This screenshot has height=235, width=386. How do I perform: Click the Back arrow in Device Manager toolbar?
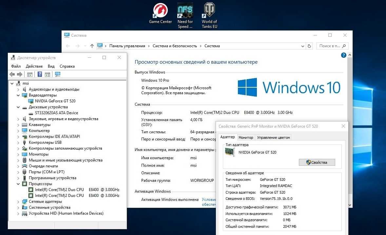pyautogui.click(x=12, y=75)
